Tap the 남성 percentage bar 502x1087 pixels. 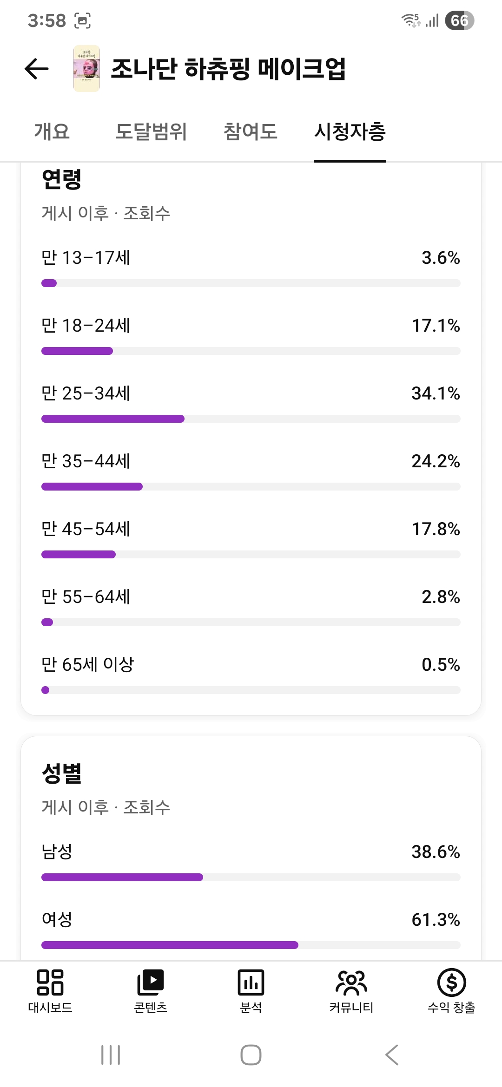click(251, 877)
